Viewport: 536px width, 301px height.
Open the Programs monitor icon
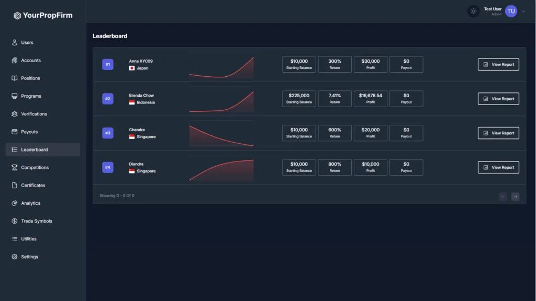pyautogui.click(x=14, y=96)
